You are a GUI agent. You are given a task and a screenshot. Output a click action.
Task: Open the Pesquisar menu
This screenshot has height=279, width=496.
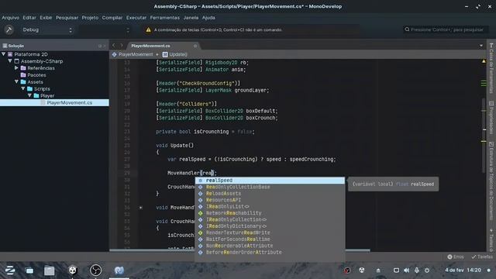[x=67, y=18]
